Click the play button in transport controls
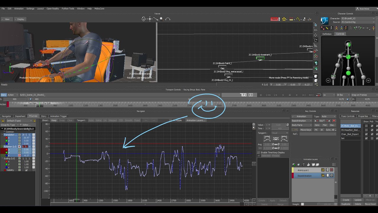 (x=296, y=95)
